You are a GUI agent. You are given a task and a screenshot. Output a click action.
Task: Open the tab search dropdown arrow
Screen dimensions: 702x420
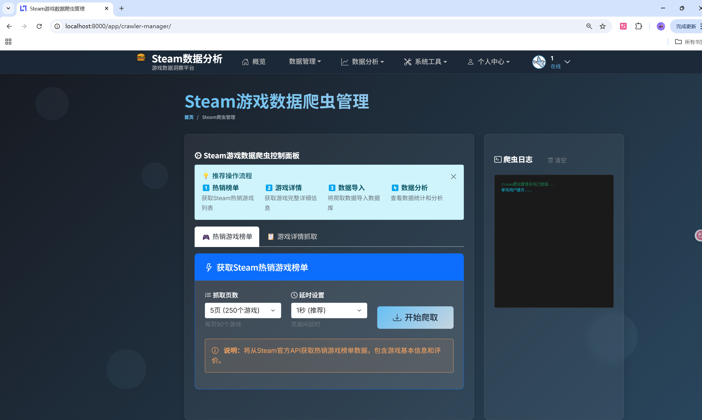(8, 9)
